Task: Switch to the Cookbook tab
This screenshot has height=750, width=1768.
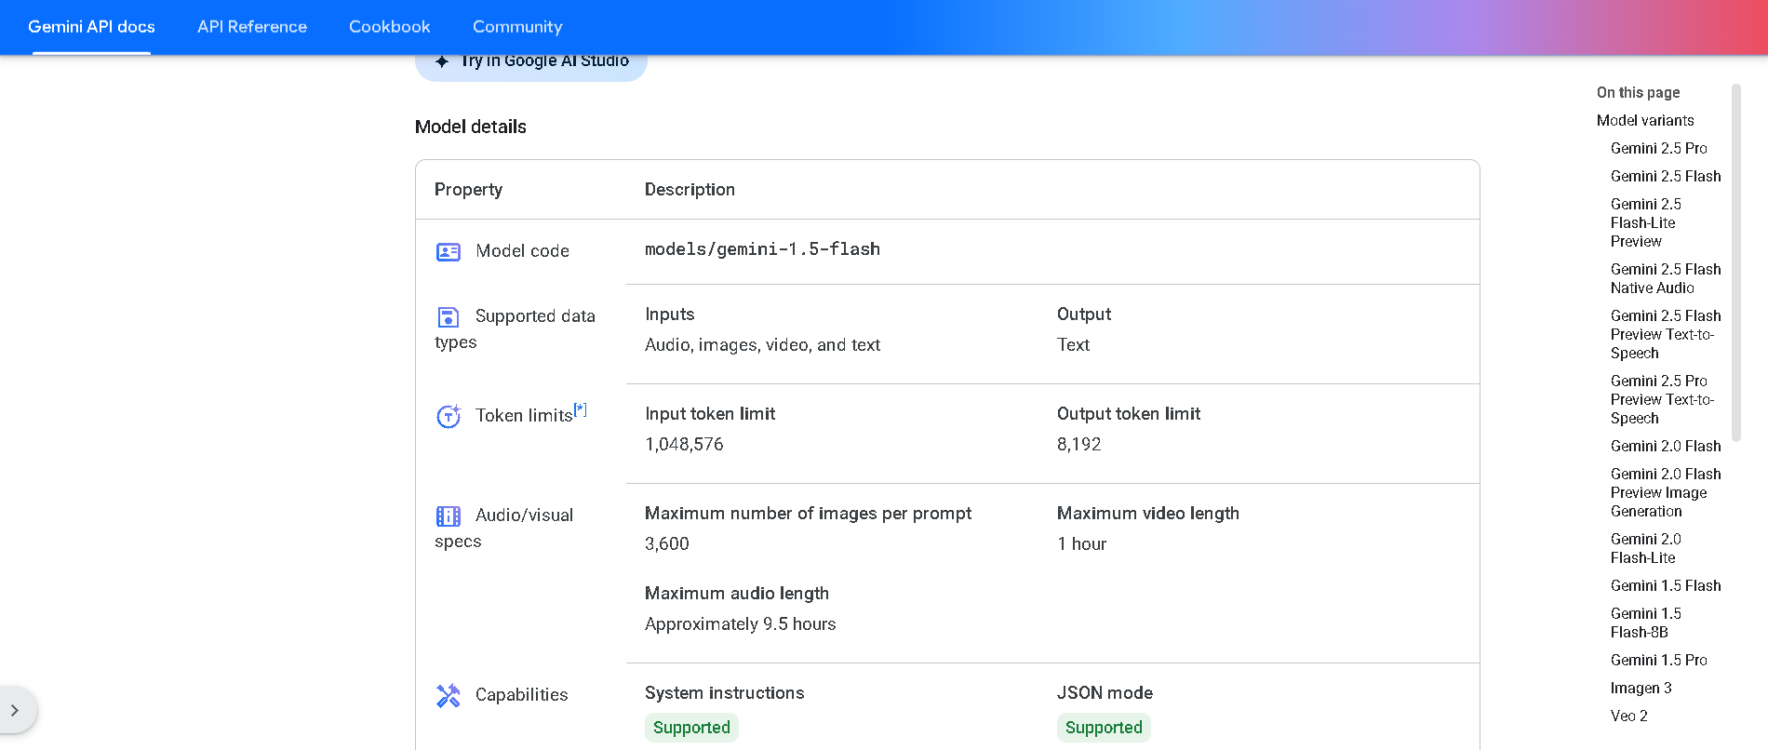Action: pos(389,27)
